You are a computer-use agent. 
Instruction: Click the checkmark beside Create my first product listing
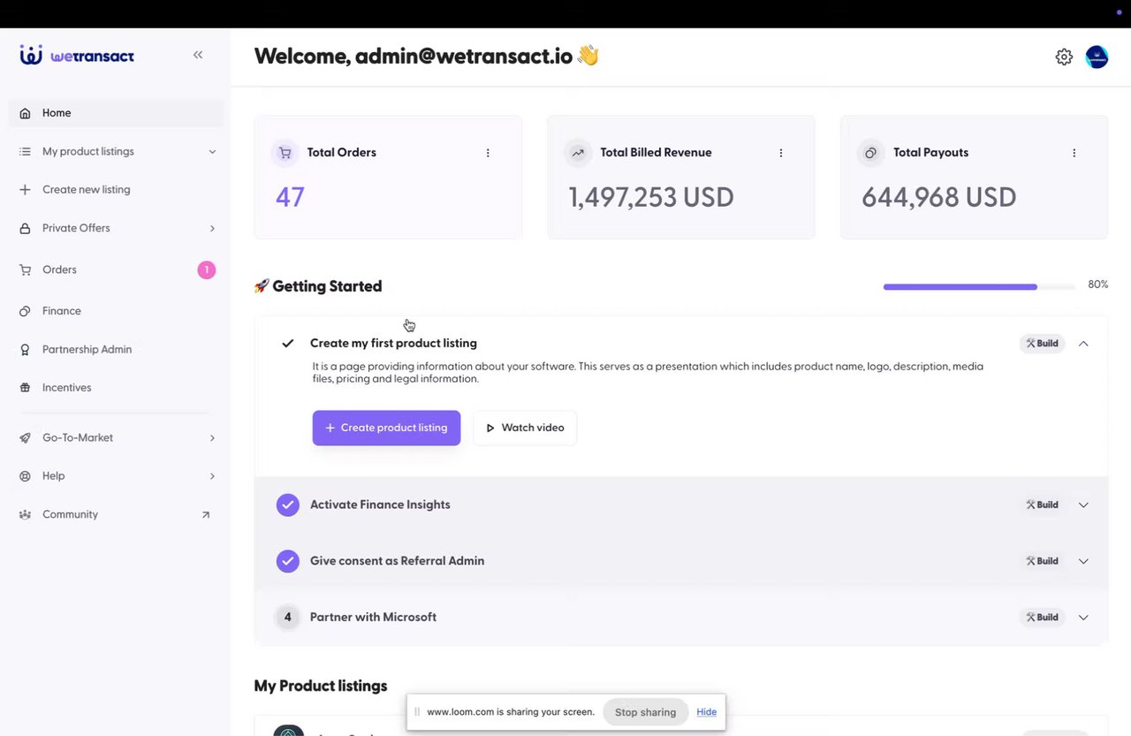287,343
